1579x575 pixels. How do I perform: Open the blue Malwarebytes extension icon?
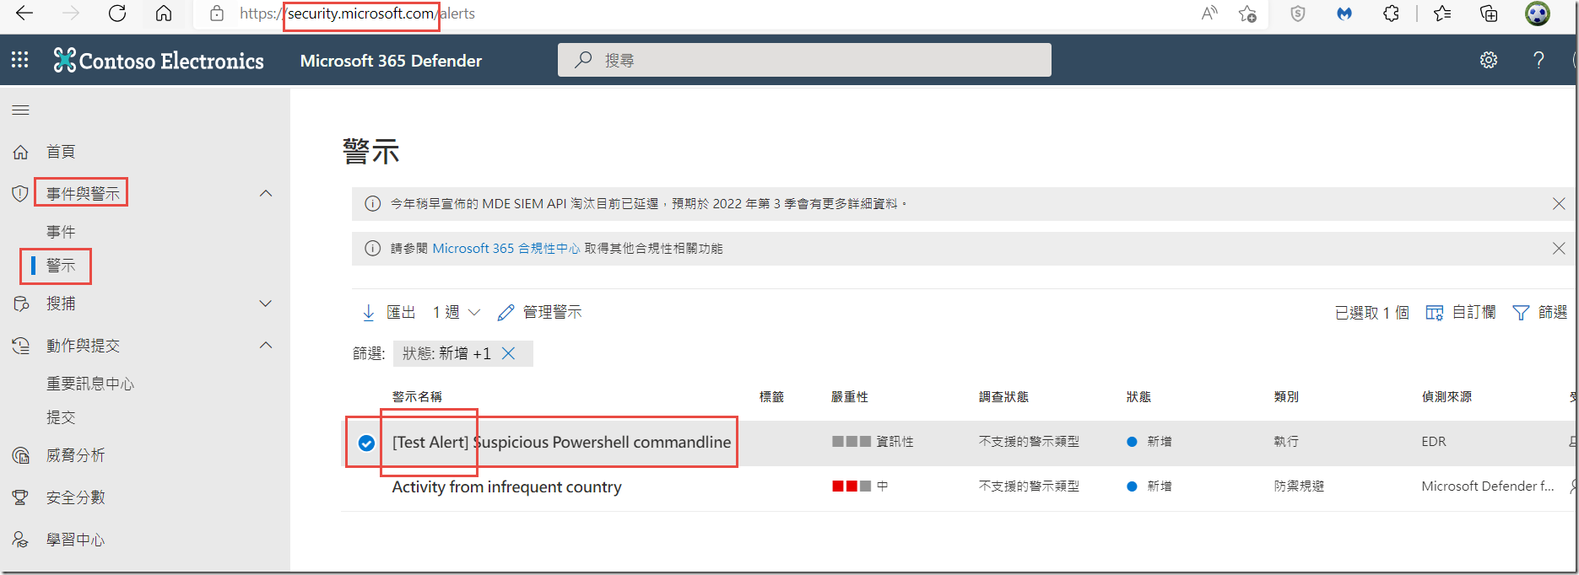(x=1344, y=13)
